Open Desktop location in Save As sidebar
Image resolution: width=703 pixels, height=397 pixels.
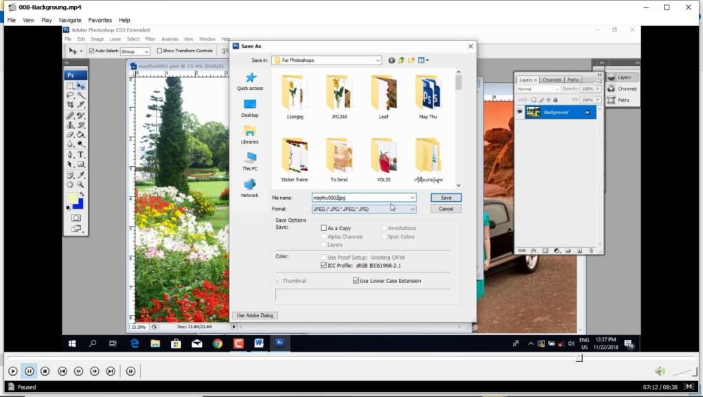(x=250, y=108)
